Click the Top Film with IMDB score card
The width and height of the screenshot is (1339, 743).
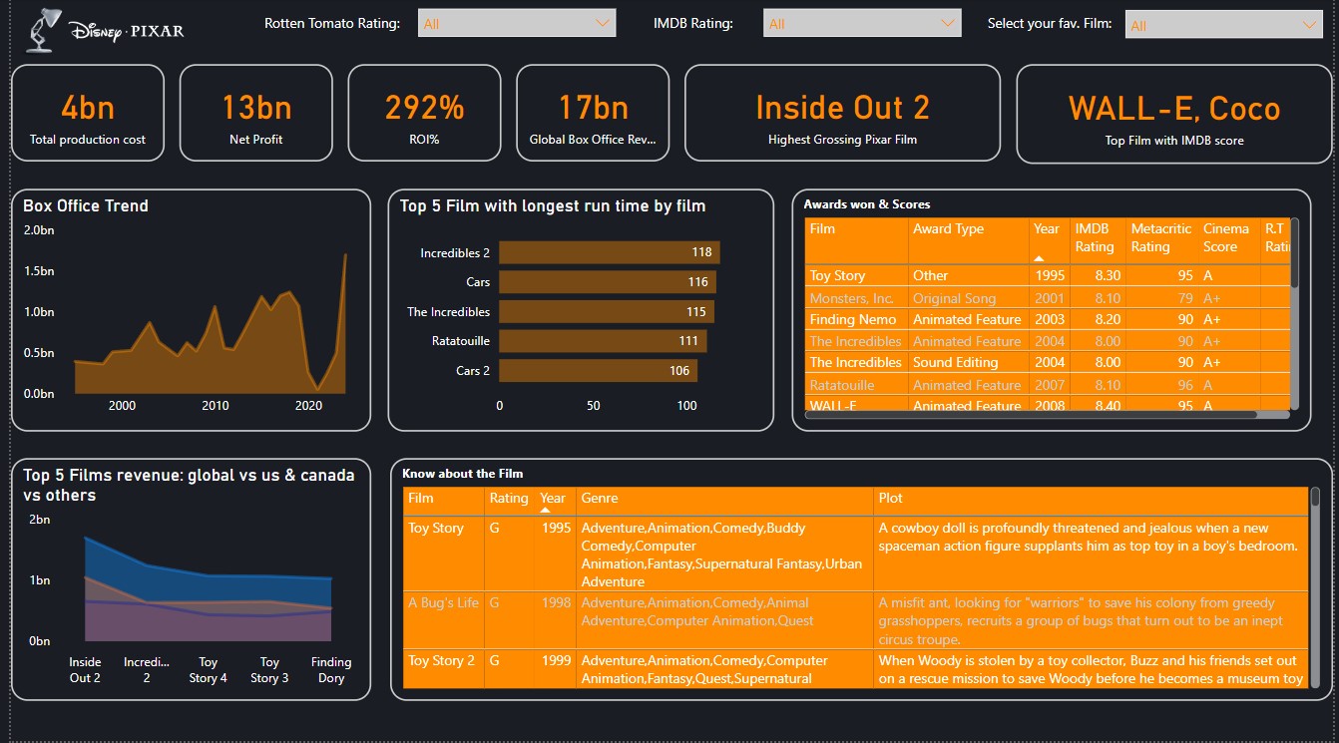coord(1174,114)
